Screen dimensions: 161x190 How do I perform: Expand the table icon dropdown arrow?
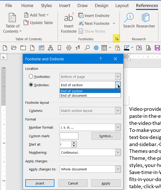tap(110, 48)
